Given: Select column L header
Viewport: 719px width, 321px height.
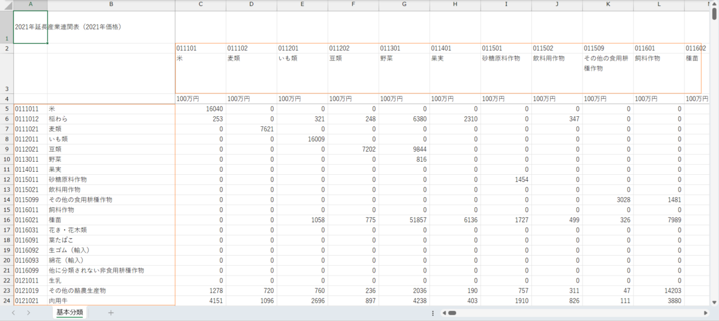Looking at the screenshot, I should [659, 5].
